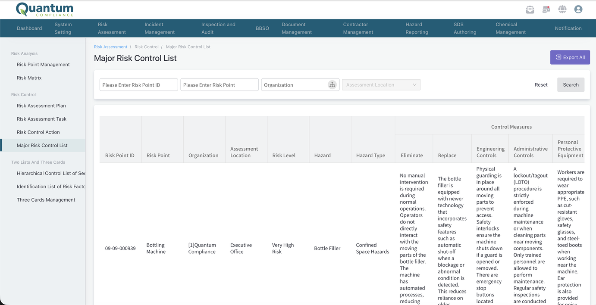
Task: Open the user profile avatar icon
Action: pyautogui.click(x=578, y=9)
